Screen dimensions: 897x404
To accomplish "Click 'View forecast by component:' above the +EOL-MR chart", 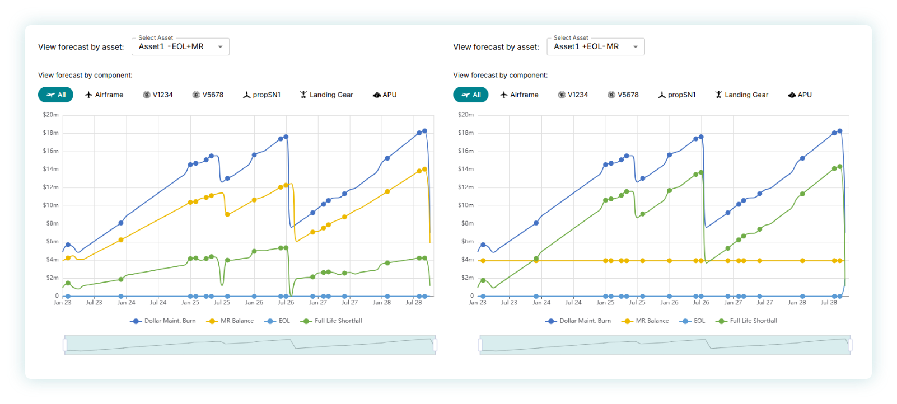I will coord(501,75).
